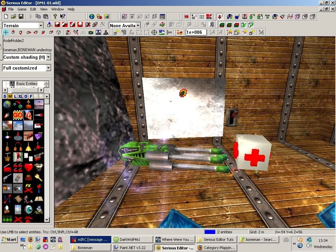Select the eyeball entity icon
The image size is (336, 252).
(x=28, y=209)
